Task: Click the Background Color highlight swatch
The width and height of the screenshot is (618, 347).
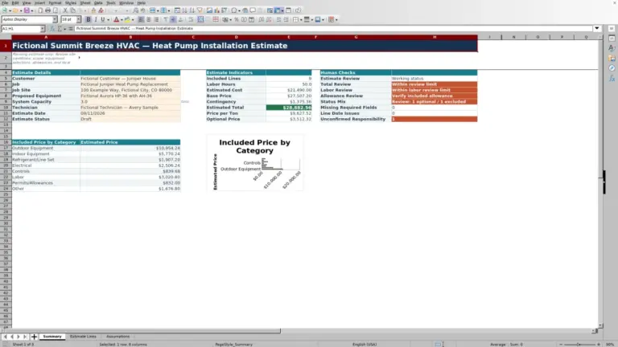Action: tap(127, 19)
